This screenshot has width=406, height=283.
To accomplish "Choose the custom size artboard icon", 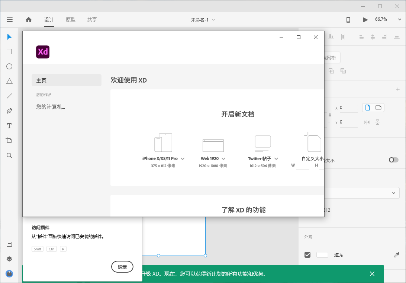I will pyautogui.click(x=313, y=142).
